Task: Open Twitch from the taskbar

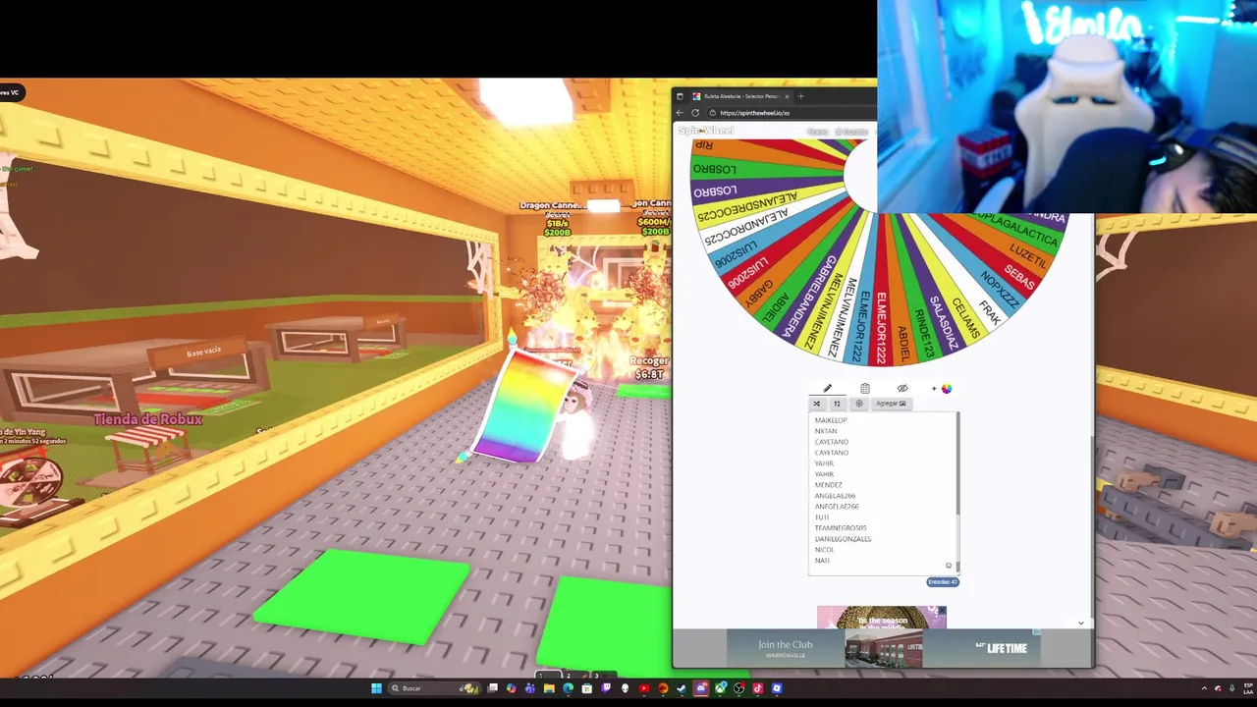Action: click(x=606, y=688)
